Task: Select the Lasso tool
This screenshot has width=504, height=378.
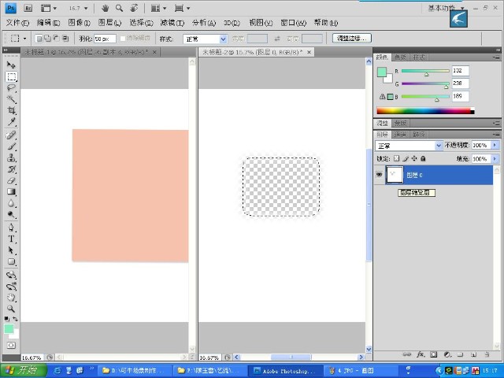Action: click(x=12, y=88)
